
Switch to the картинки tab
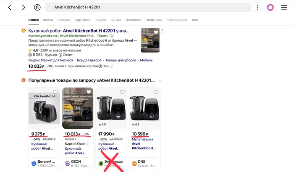click(x=83, y=20)
